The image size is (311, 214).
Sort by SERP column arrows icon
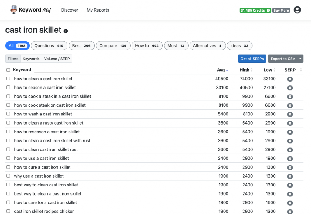click(x=301, y=70)
